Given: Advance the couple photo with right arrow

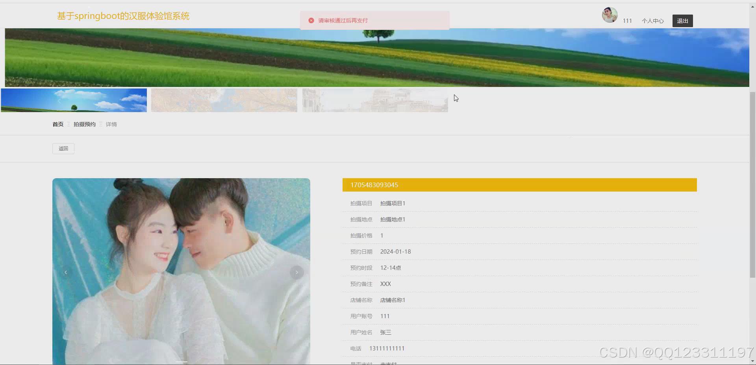Looking at the screenshot, I should [x=296, y=272].
